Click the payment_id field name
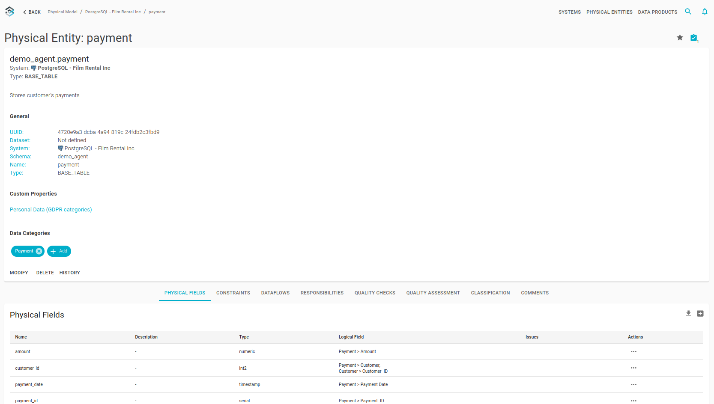 click(26, 401)
